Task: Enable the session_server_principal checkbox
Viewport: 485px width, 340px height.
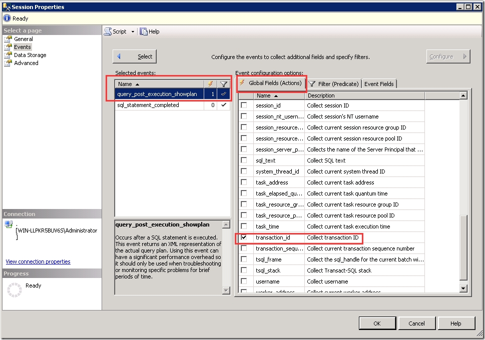Action: 244,149
